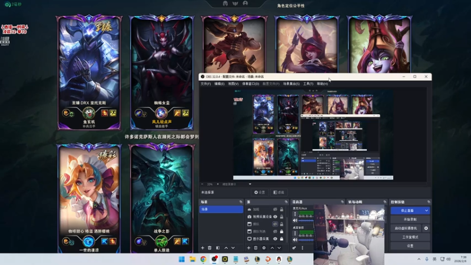
Task: Hide the video capture device (视频采集设备) source via its eye icon
Action: point(275,217)
